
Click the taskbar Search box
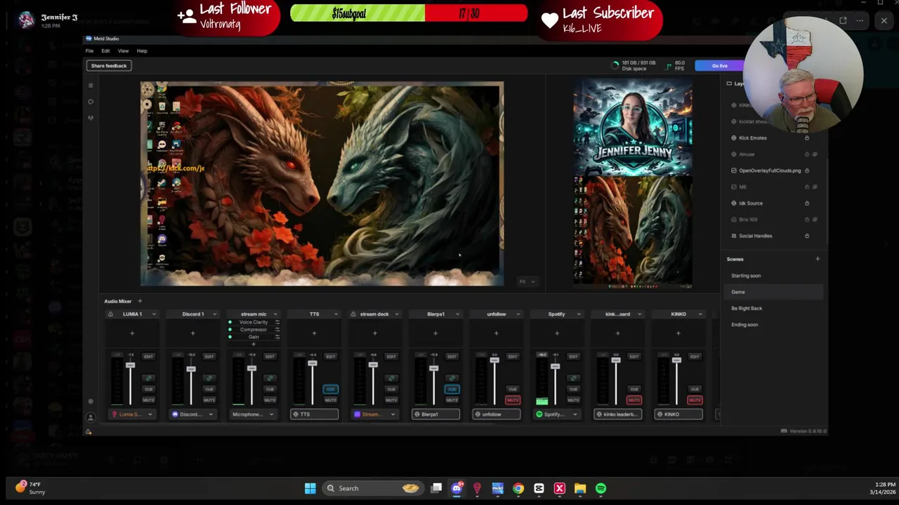tap(372, 488)
